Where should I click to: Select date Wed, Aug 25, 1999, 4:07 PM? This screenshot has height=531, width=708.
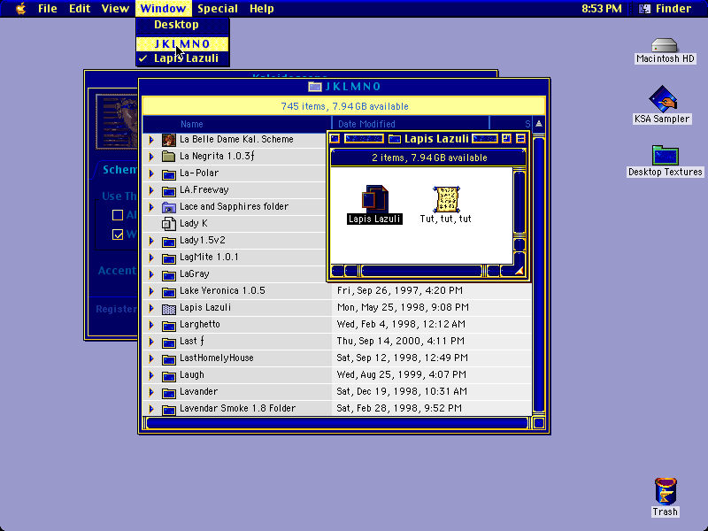(x=402, y=374)
